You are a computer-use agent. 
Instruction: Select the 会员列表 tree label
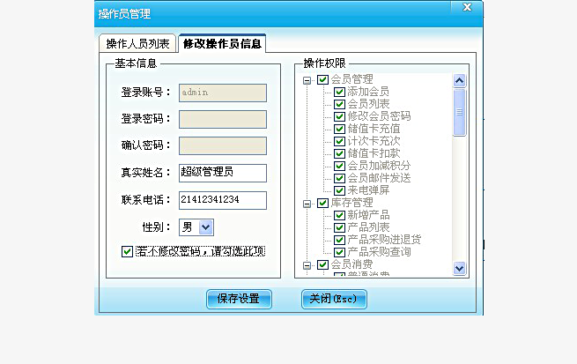coord(368,104)
